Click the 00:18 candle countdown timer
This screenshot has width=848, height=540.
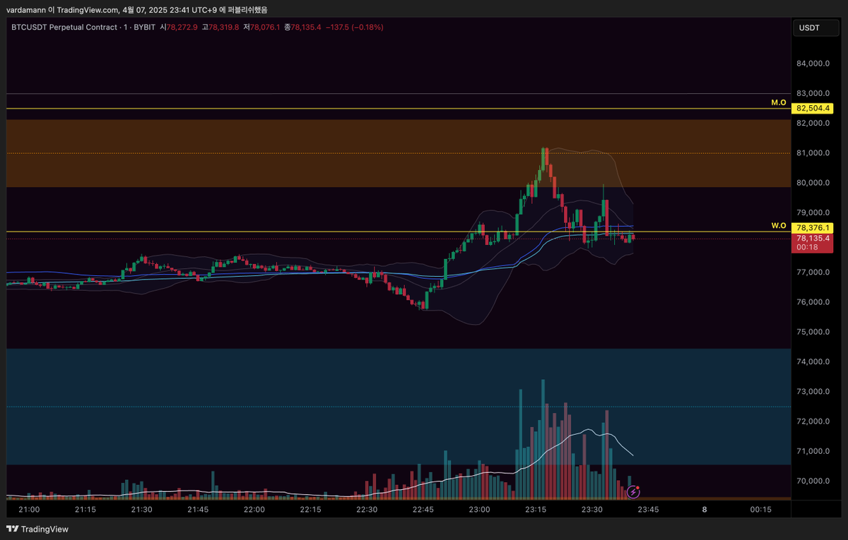pos(806,248)
